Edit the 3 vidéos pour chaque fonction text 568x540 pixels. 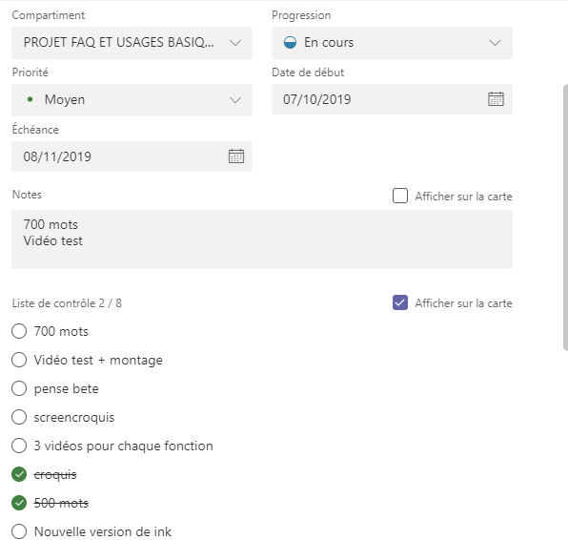tap(123, 446)
